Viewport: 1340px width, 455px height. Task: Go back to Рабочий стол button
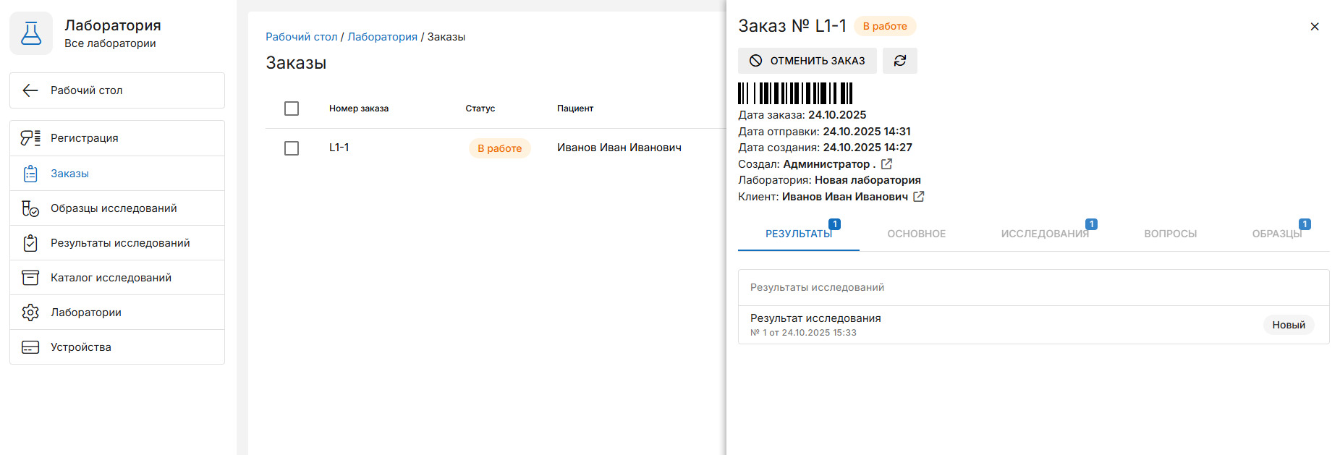(116, 90)
